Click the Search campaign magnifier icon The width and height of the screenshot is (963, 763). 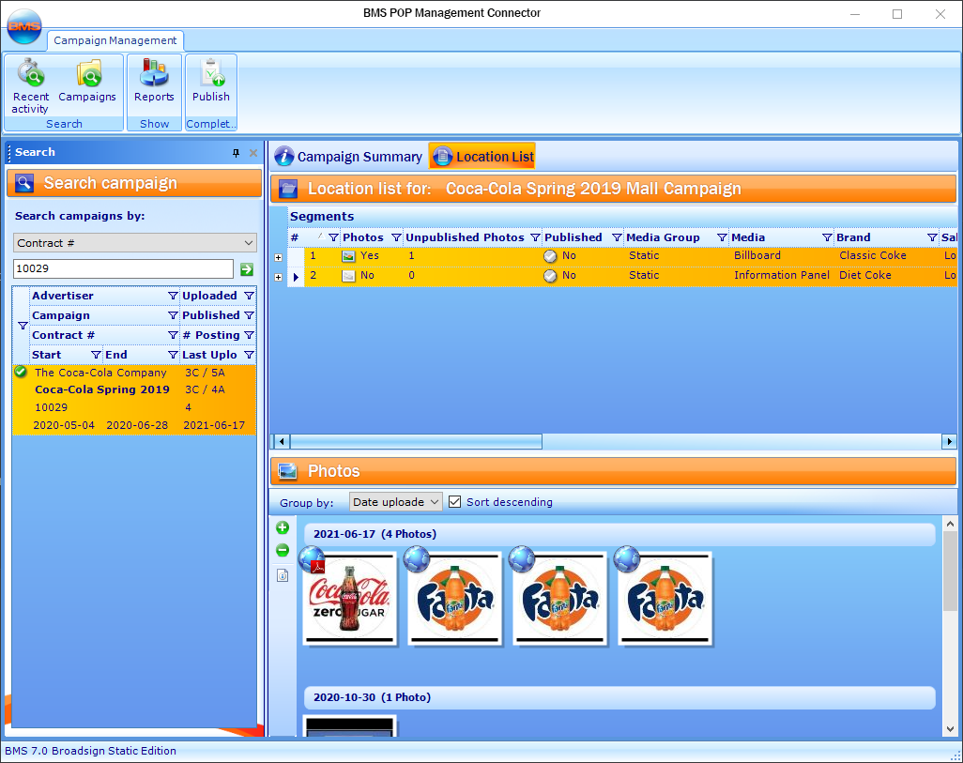coord(24,183)
